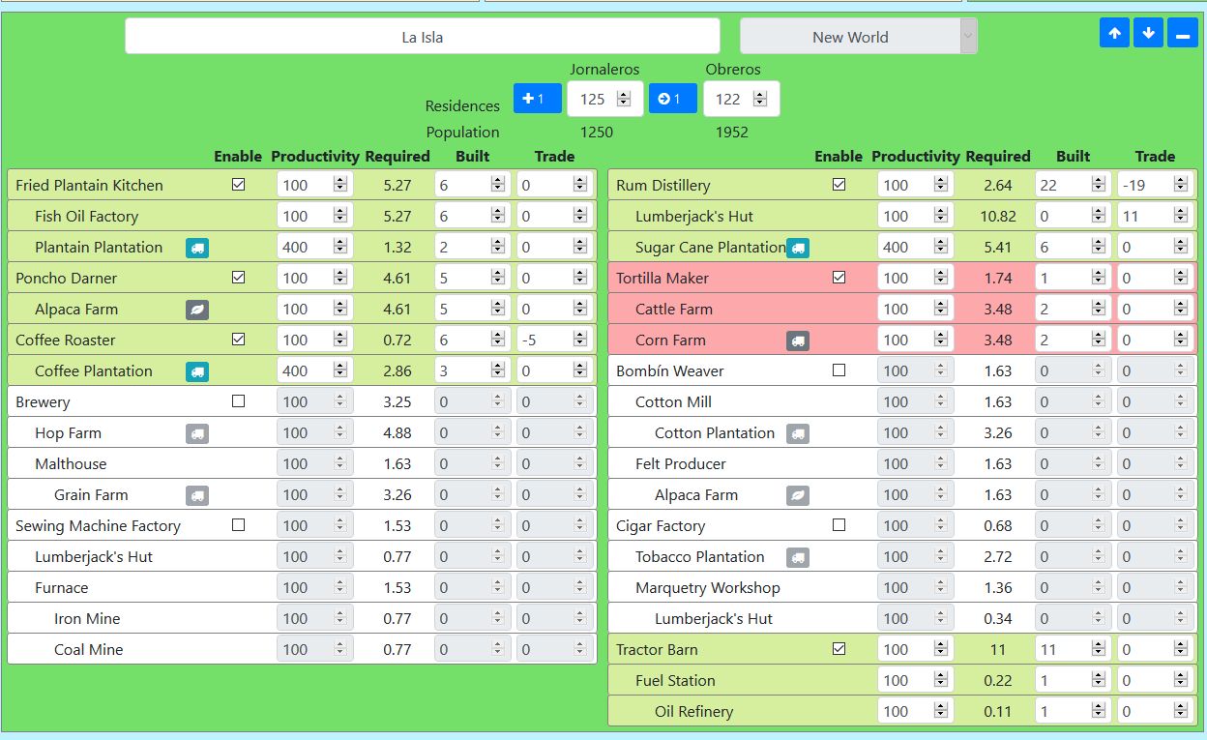The height and width of the screenshot is (740, 1207).
Task: Click the Coffee Roaster Trade input field
Action: [x=545, y=340]
